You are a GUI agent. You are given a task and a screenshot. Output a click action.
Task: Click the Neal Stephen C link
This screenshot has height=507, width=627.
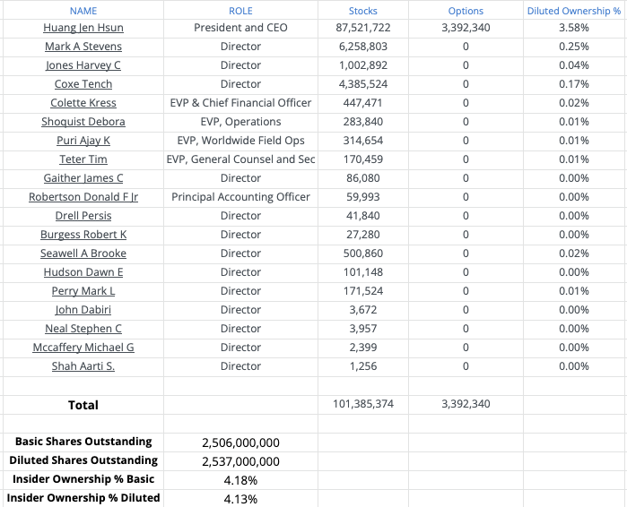pos(83,328)
